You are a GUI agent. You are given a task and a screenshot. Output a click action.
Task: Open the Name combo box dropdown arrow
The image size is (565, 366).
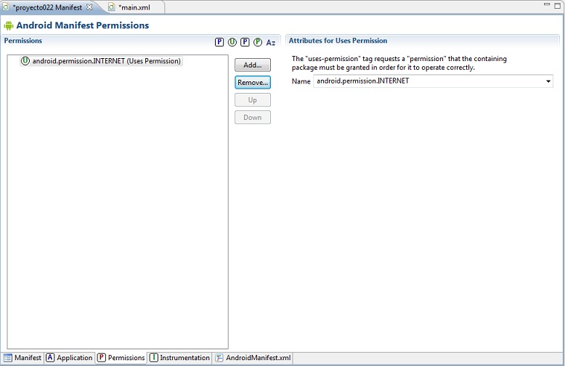[x=548, y=81]
